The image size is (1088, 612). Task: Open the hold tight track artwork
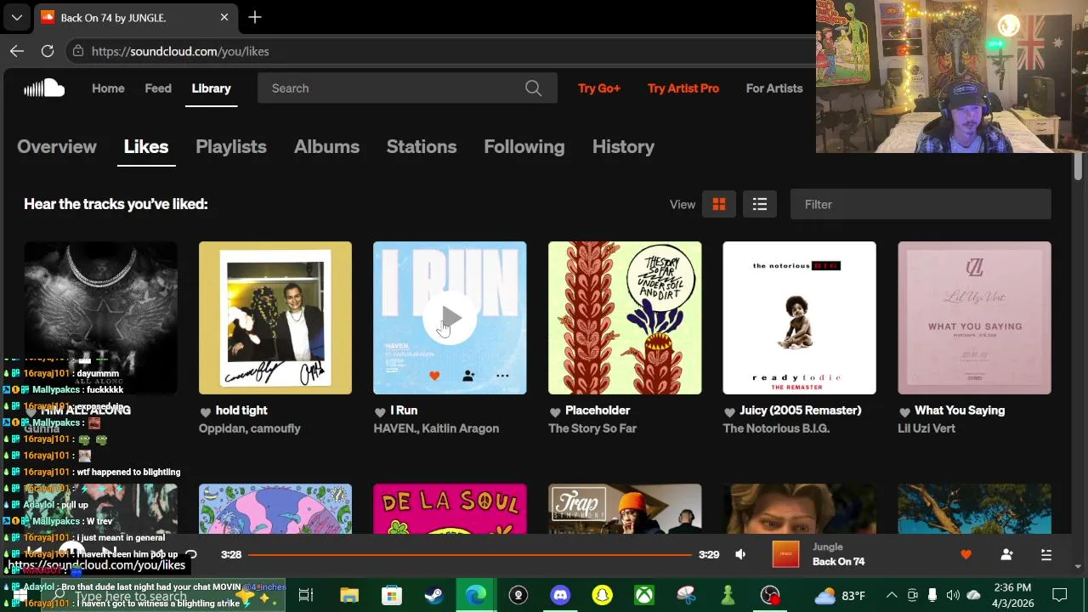pyautogui.click(x=275, y=318)
